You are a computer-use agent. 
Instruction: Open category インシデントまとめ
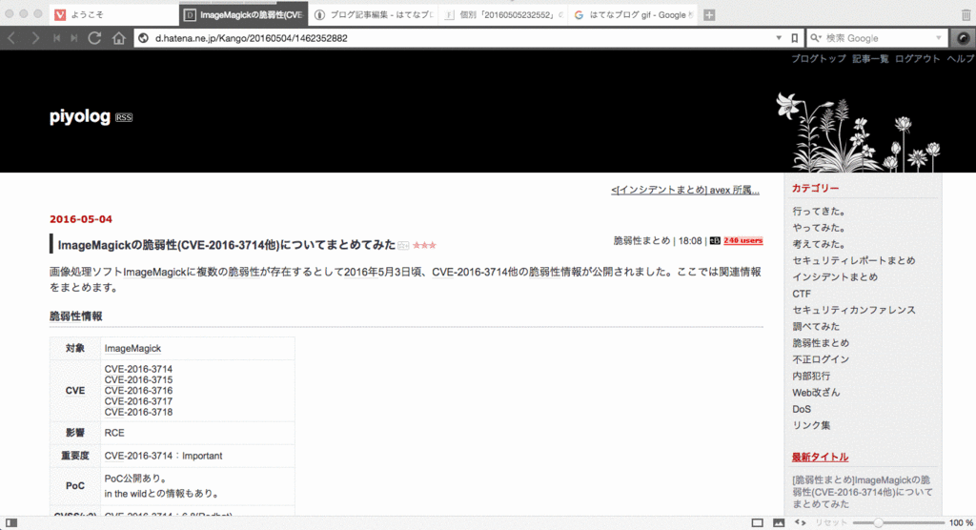click(835, 276)
